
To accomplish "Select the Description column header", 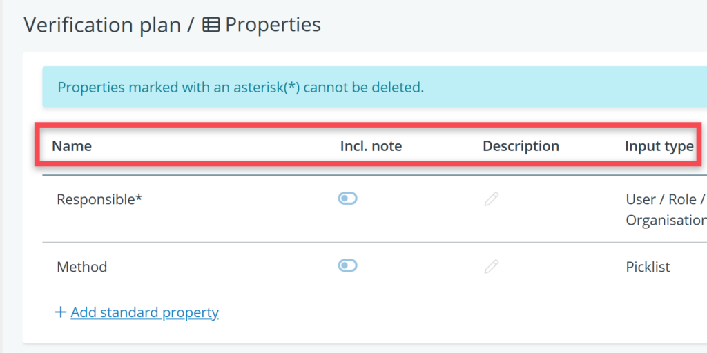I will coord(521,146).
